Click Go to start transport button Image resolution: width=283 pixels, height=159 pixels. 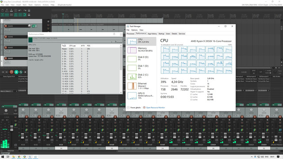pyautogui.click(x=3, y=72)
